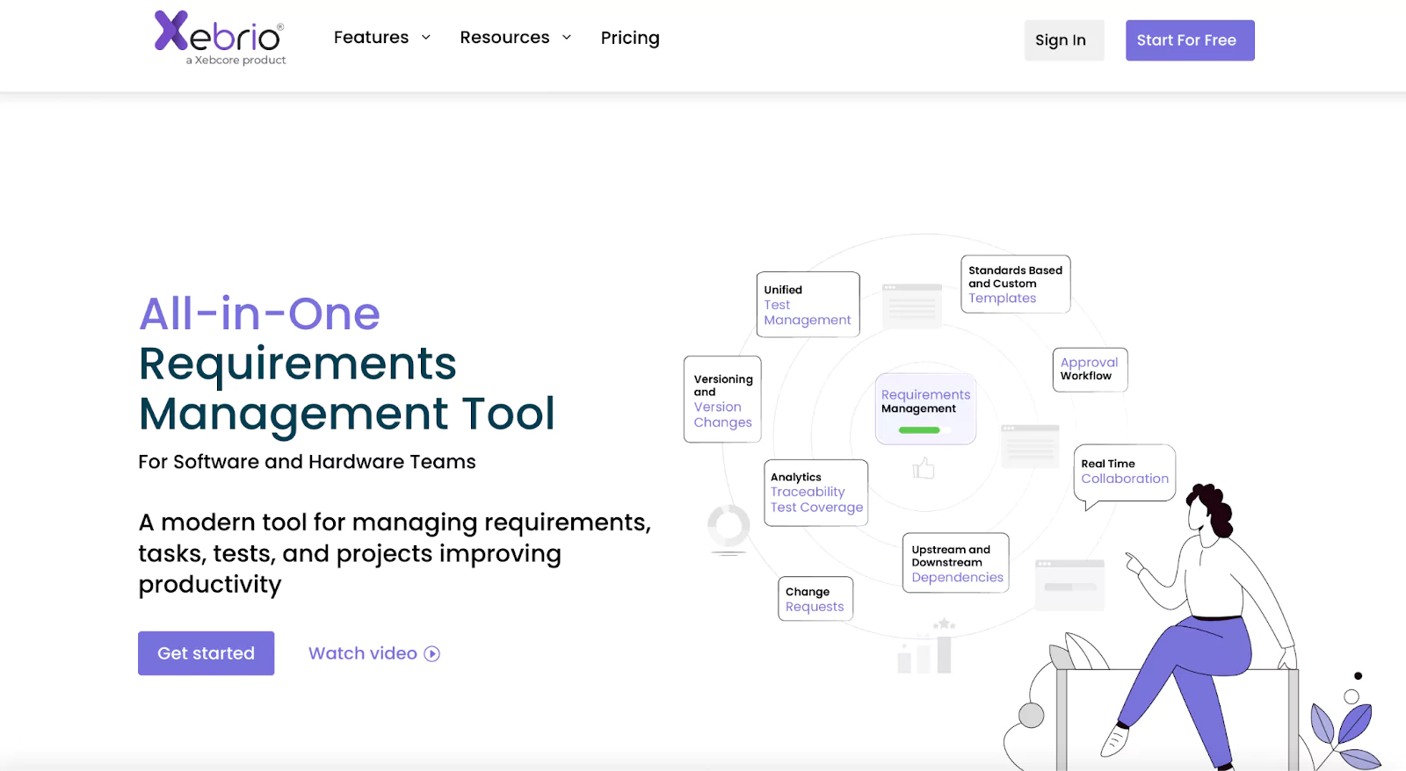This screenshot has height=771, width=1406.
Task: Click the bar chart with stars icon
Action: (926, 647)
